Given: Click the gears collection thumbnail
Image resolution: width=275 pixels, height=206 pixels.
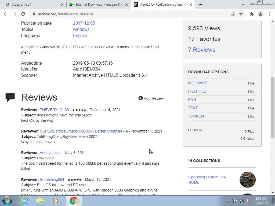Looking at the screenshot, I should tap(247, 180).
